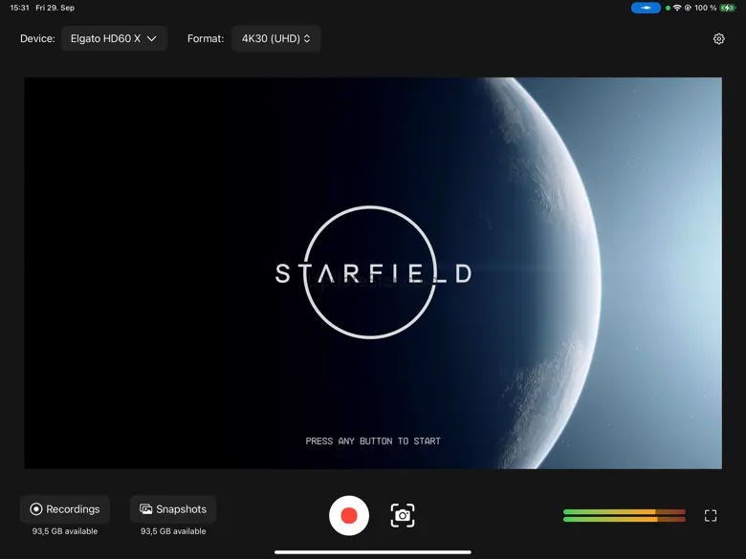Open the Recordings library
Image resolution: width=746 pixels, height=559 pixels.
(65, 509)
